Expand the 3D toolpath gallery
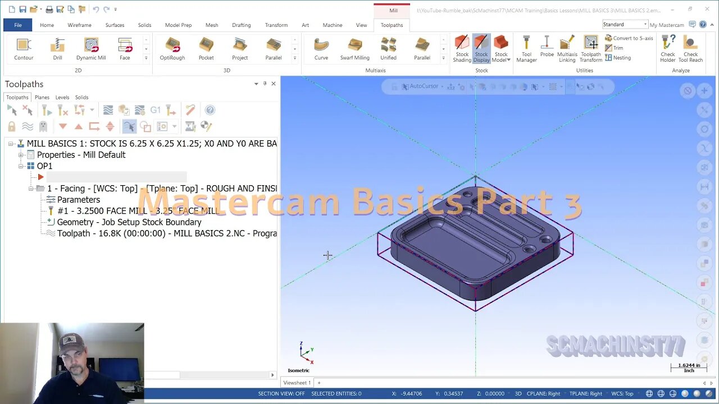 (x=294, y=58)
